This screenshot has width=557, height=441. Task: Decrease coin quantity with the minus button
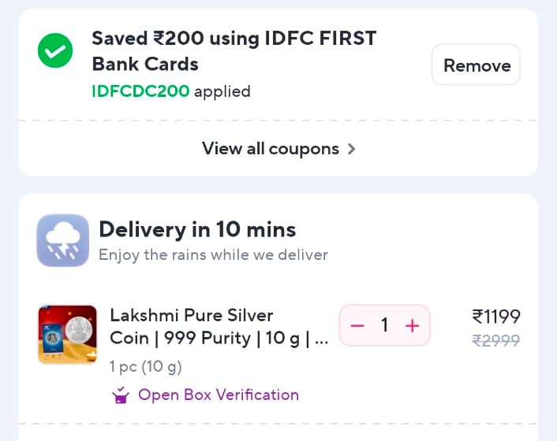pyautogui.click(x=357, y=325)
